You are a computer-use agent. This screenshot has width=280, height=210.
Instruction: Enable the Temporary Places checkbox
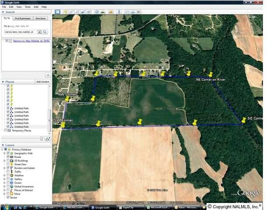point(5,130)
